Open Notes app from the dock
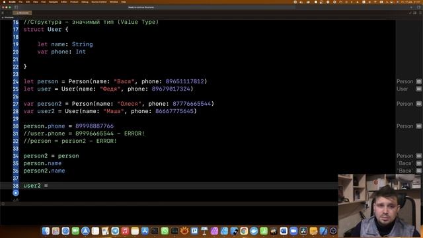Image resolution: width=423 pixels, height=238 pixels. pos(135,231)
